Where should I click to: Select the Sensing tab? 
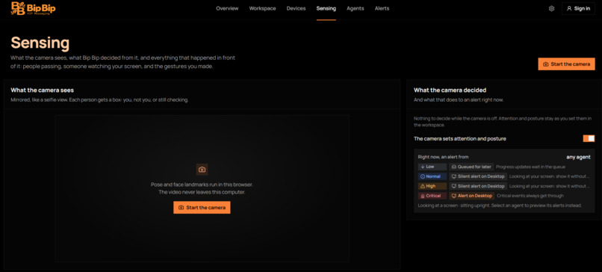[326, 8]
